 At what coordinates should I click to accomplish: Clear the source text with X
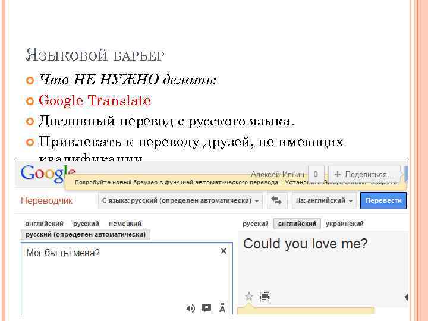tap(224, 251)
